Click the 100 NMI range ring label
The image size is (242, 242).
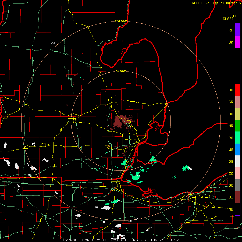pyautogui.click(x=121, y=21)
